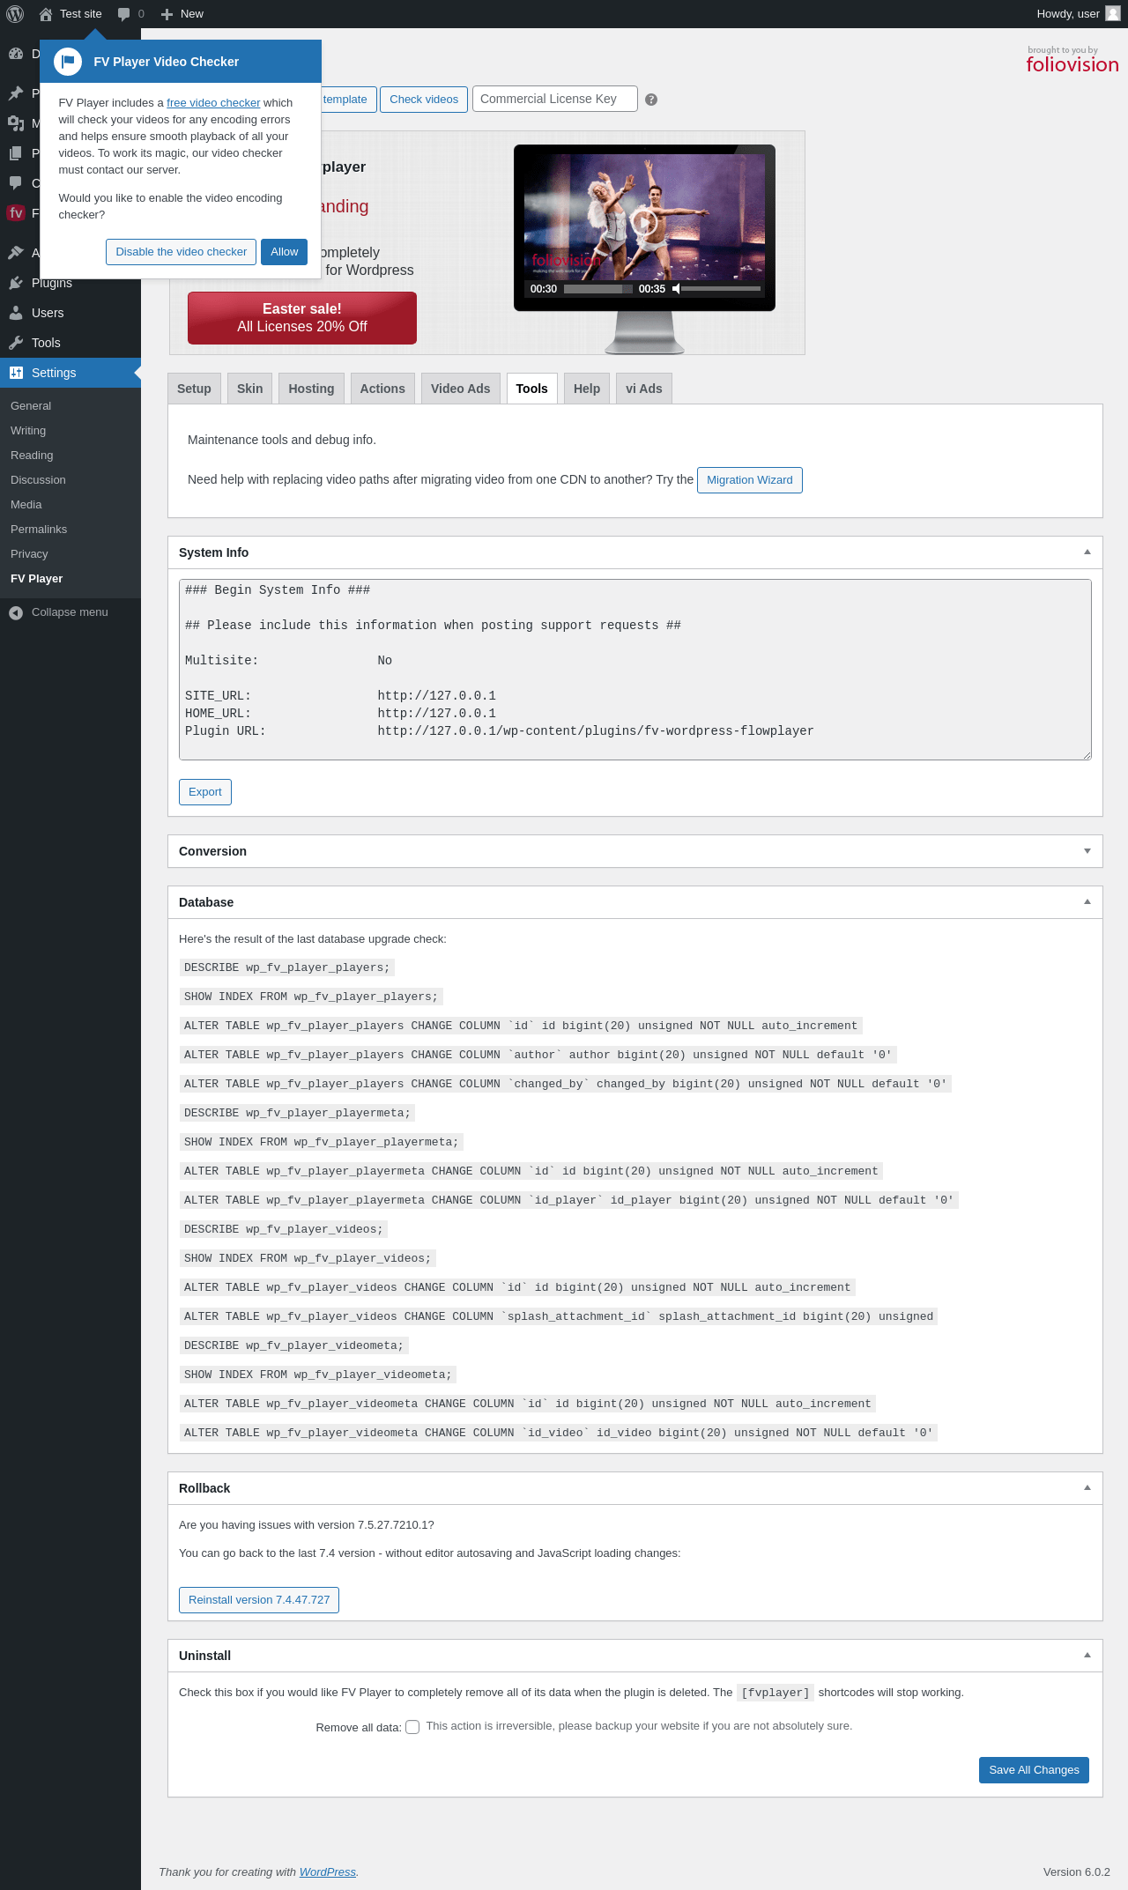Allow the video encoding checker
1128x1890 pixels.
click(284, 252)
